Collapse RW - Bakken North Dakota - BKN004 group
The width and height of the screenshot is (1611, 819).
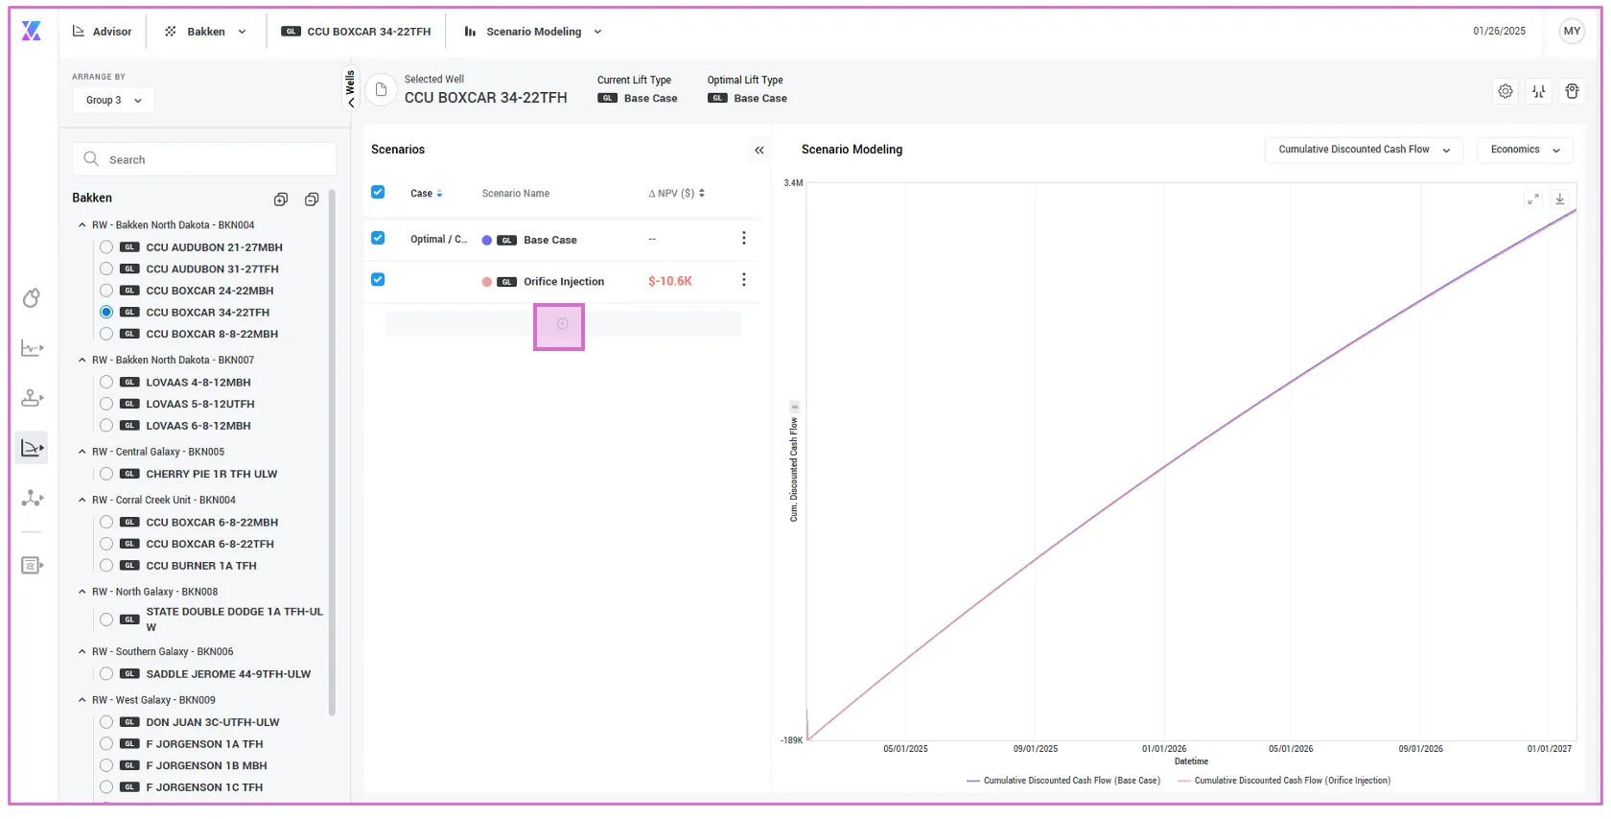[82, 225]
